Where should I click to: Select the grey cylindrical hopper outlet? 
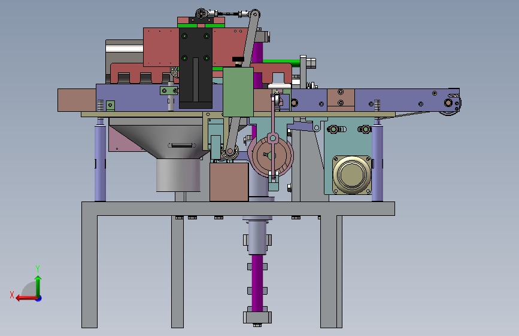coord(178,175)
